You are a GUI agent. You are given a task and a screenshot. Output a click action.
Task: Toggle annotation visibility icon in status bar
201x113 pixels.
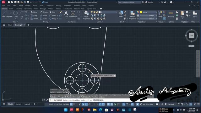coord(138,104)
